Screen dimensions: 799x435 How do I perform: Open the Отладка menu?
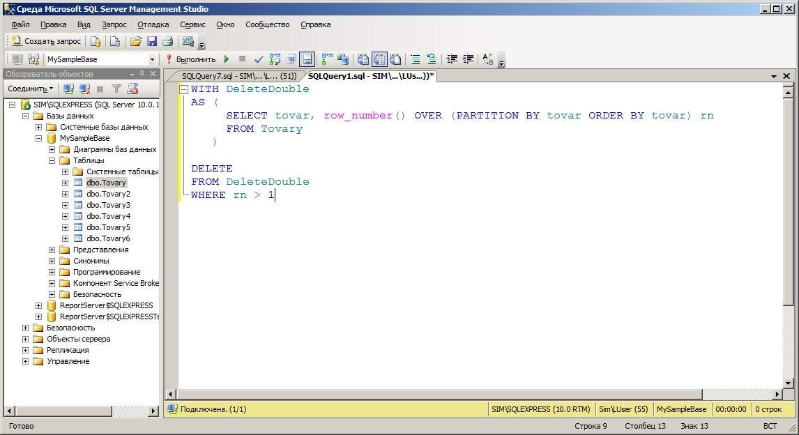click(x=153, y=24)
